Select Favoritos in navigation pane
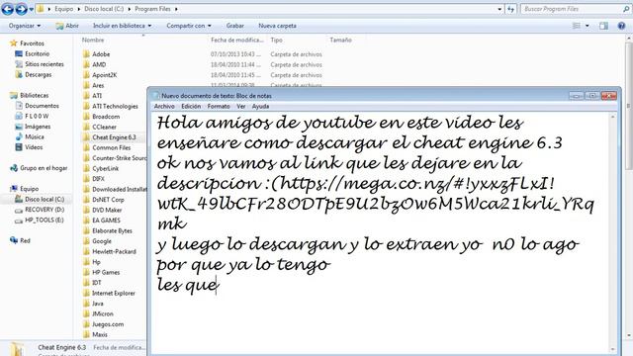 (x=32, y=44)
